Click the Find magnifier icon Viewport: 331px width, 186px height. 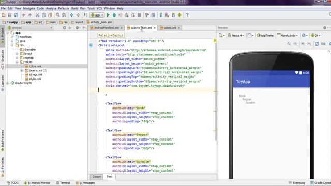[57, 15]
